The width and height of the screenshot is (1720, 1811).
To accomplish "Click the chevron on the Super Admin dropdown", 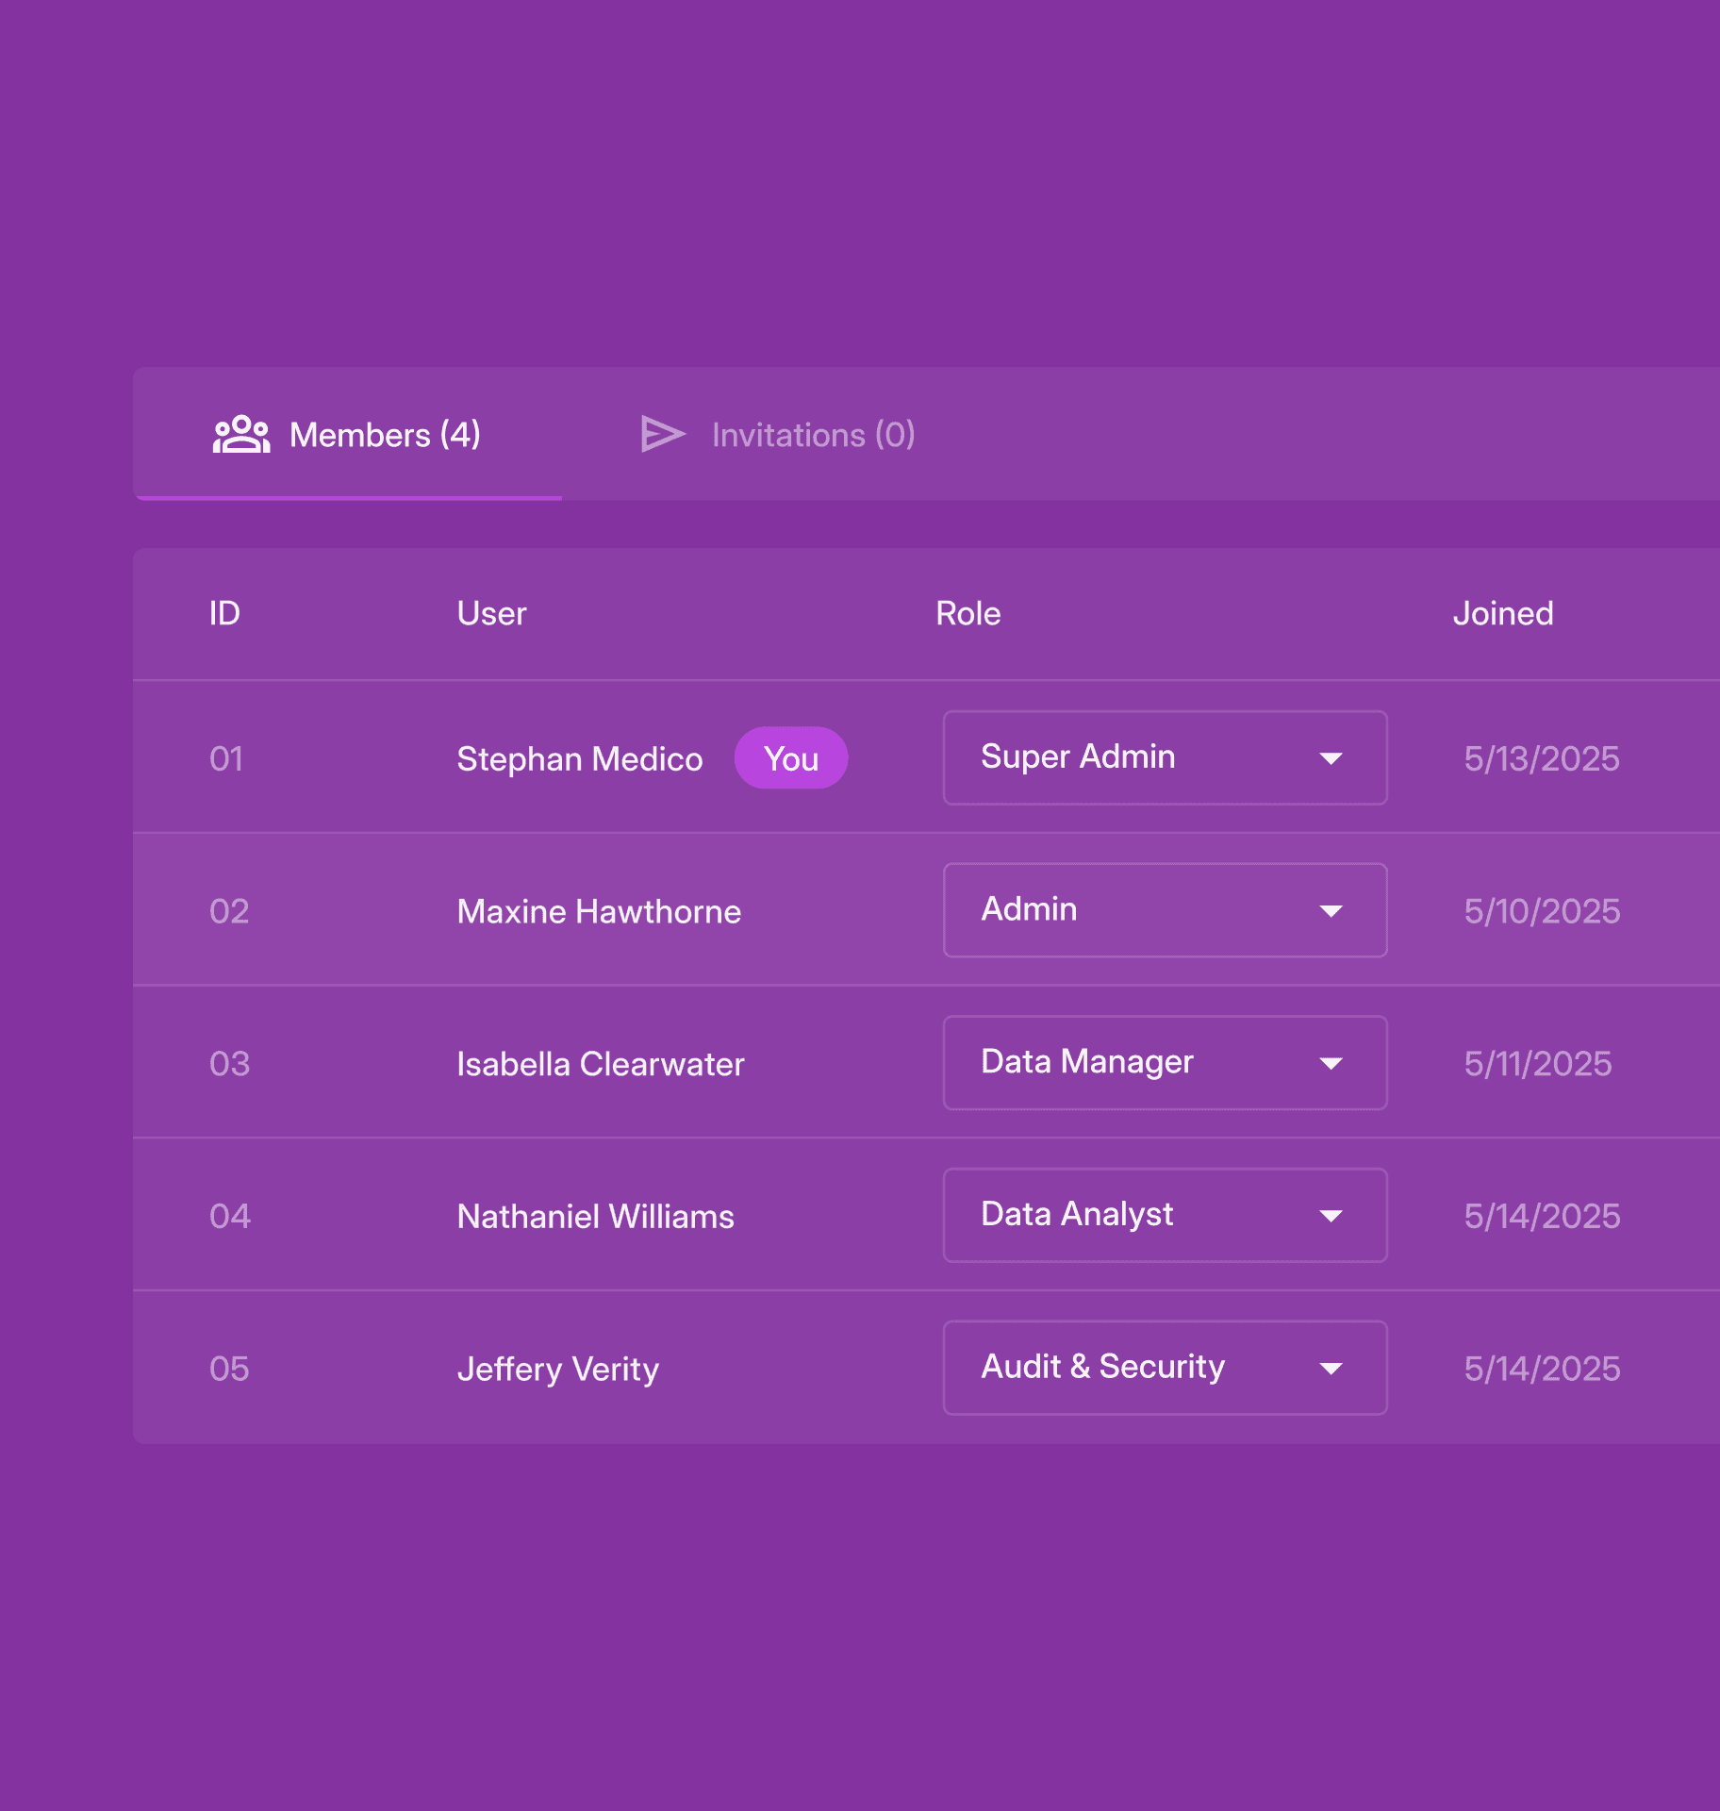I will click(x=1331, y=757).
